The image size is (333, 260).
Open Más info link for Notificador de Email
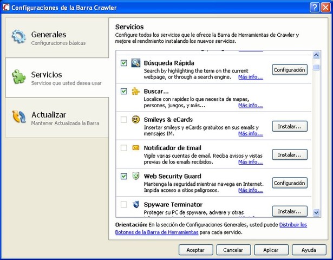click(251, 161)
